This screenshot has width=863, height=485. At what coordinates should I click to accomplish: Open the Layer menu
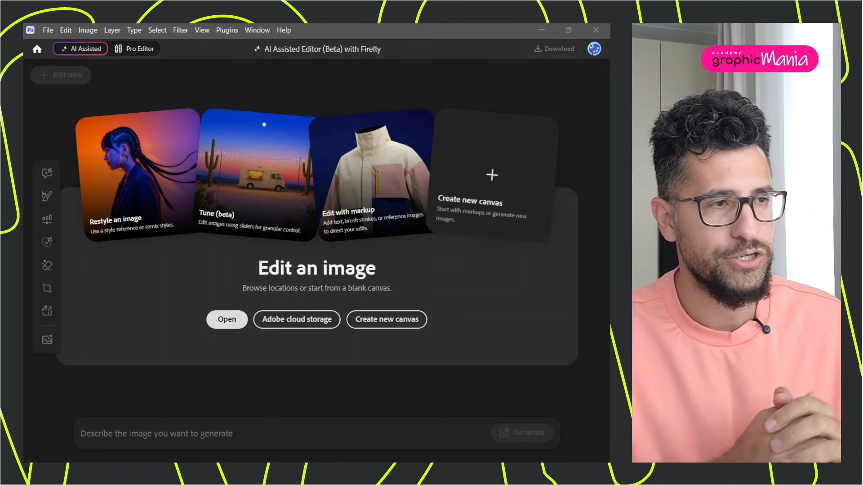112,30
